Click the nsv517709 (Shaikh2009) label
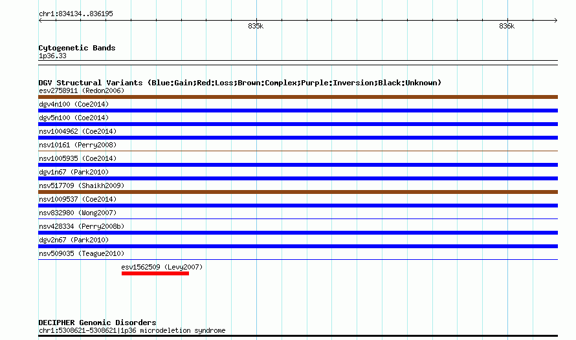This screenshot has height=340, width=576. 82,186
